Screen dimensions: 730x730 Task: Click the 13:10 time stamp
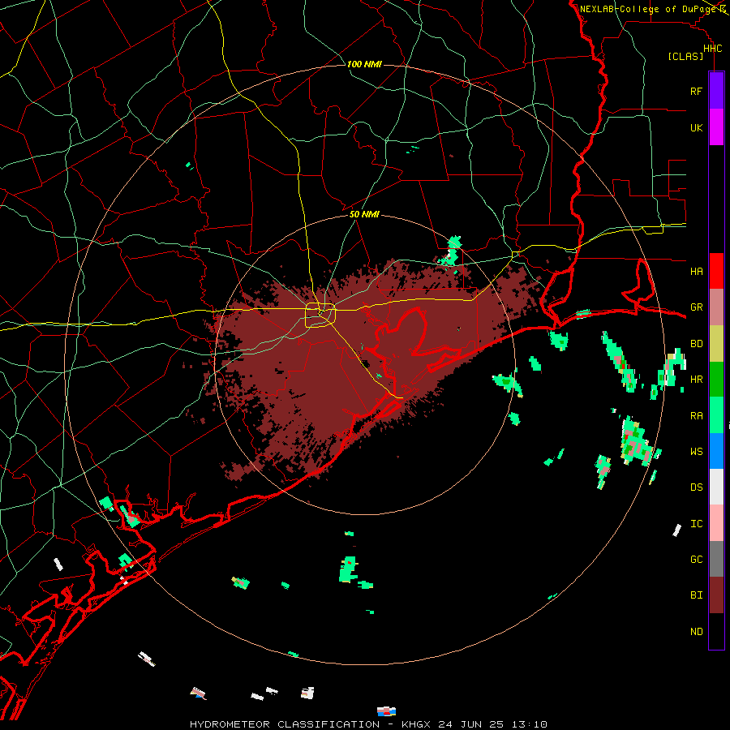point(529,724)
